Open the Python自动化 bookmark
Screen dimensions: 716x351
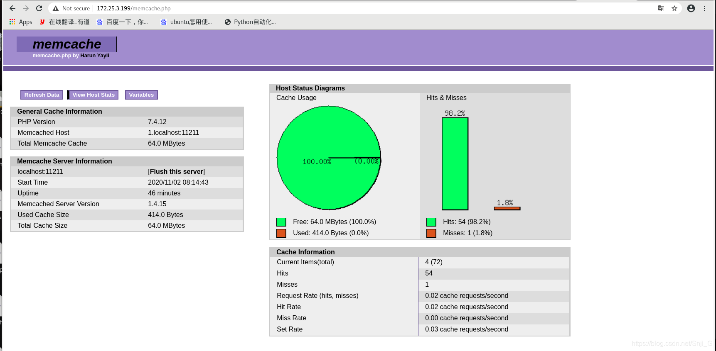tap(250, 22)
